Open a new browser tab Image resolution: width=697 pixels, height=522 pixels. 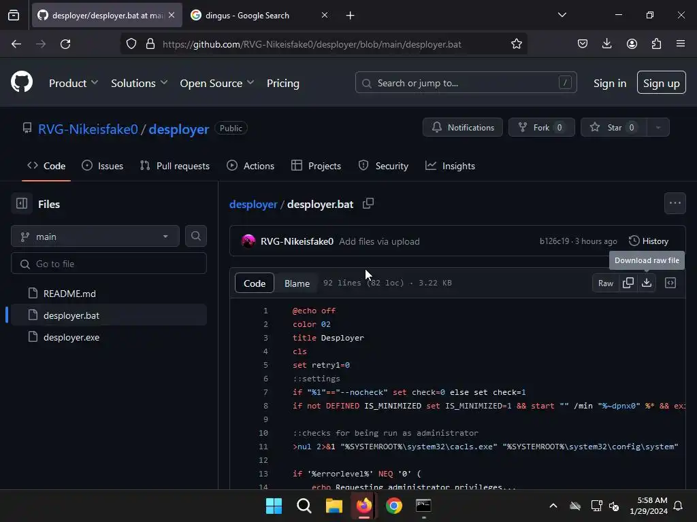tap(351, 16)
